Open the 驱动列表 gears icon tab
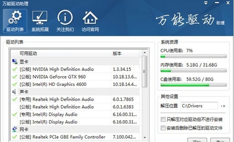Screen dimensions: 234x142 pos(15,21)
